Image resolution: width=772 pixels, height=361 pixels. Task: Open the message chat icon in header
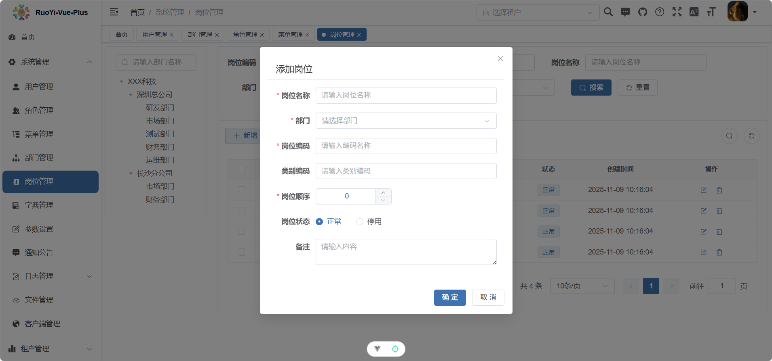(x=625, y=12)
